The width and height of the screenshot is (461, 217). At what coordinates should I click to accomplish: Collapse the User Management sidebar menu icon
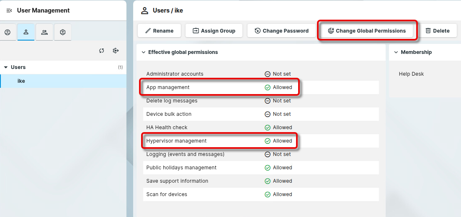9,10
